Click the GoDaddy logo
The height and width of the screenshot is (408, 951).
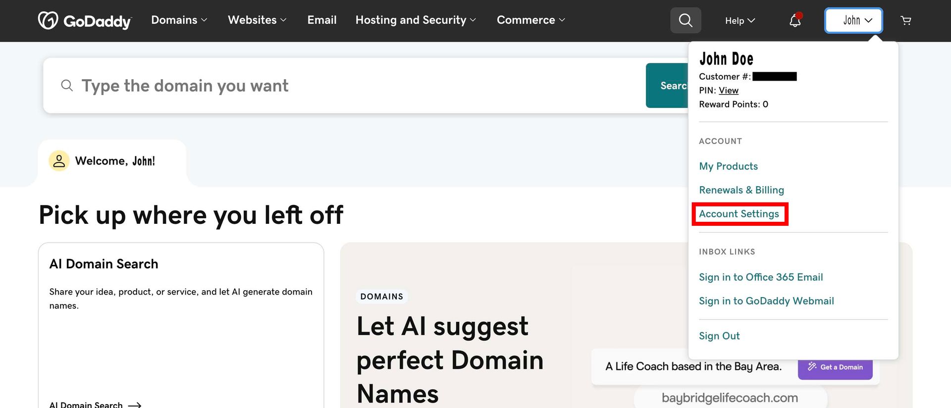85,20
